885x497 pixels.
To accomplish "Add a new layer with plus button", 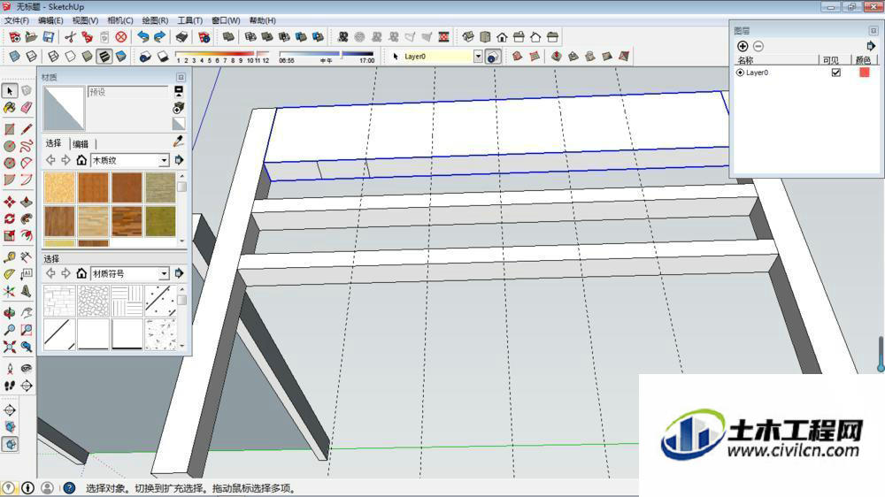I will [743, 46].
